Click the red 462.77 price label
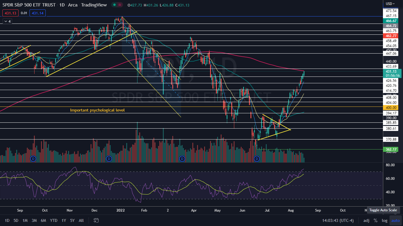The image size is (403, 226). (x=391, y=36)
